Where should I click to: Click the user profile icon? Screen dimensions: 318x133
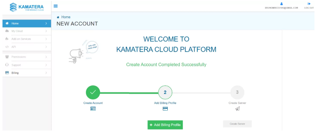pos(281,4)
